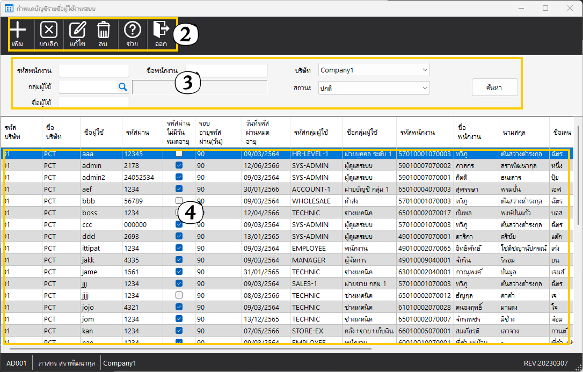Open the สถานะ status dropdown

pos(374,87)
